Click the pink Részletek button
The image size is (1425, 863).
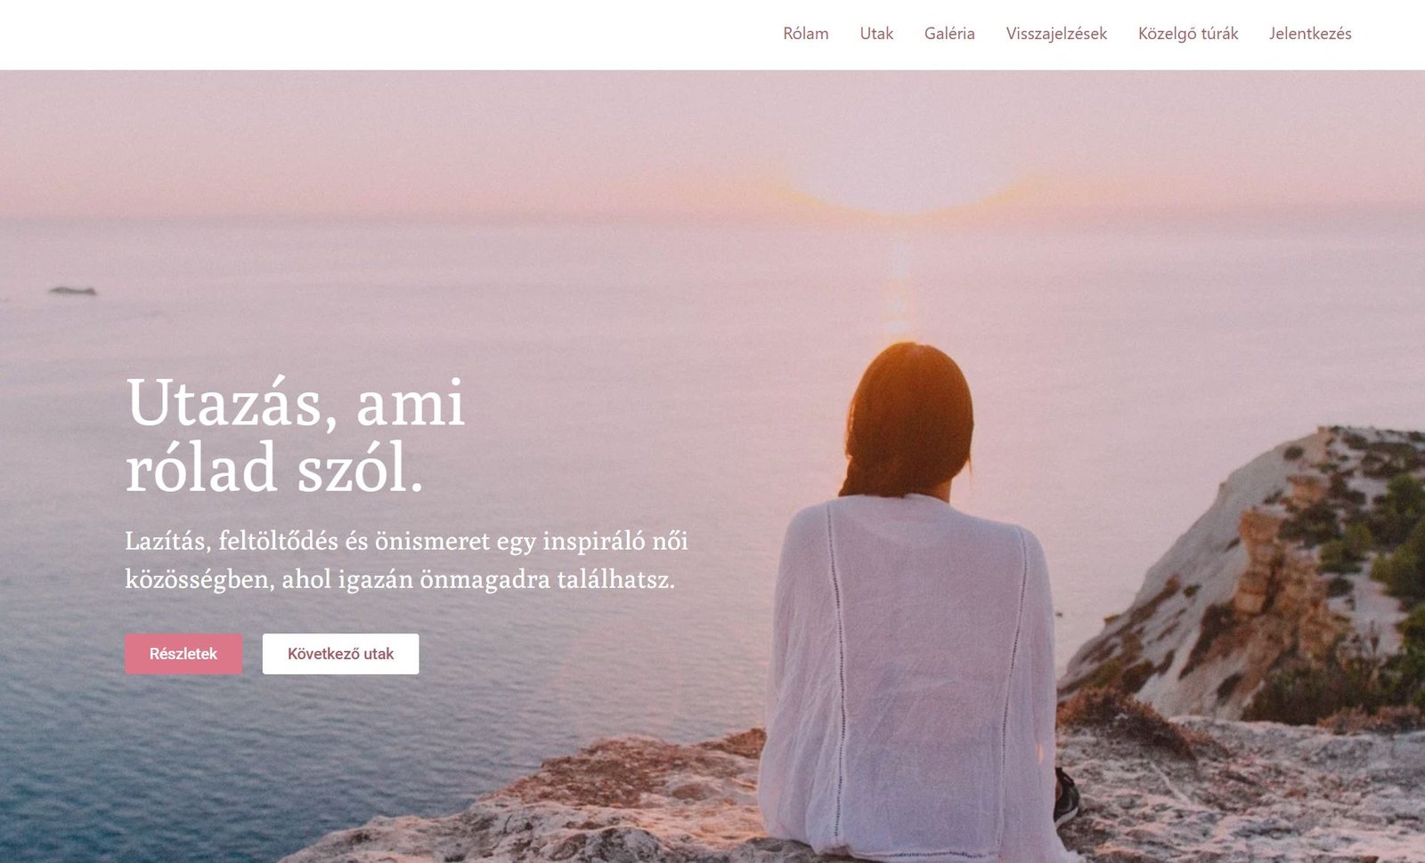pyautogui.click(x=183, y=654)
